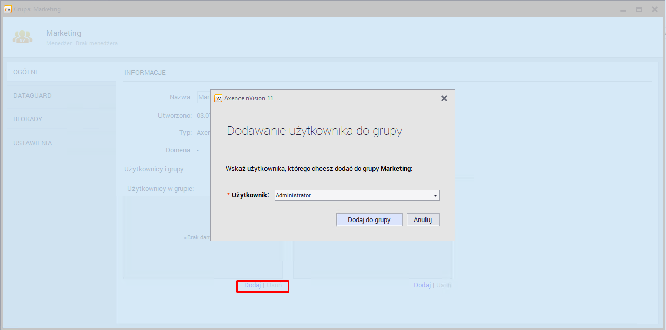The height and width of the screenshot is (330, 666).
Task: Click the Marketing group icon in the header
Action: pos(22,37)
